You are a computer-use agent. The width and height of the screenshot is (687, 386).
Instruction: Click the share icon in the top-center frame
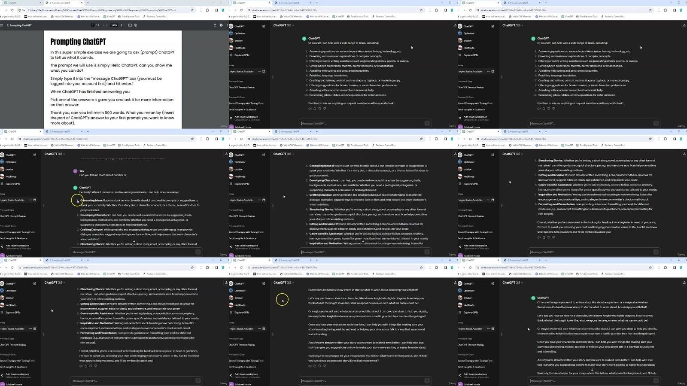pos(455,25)
